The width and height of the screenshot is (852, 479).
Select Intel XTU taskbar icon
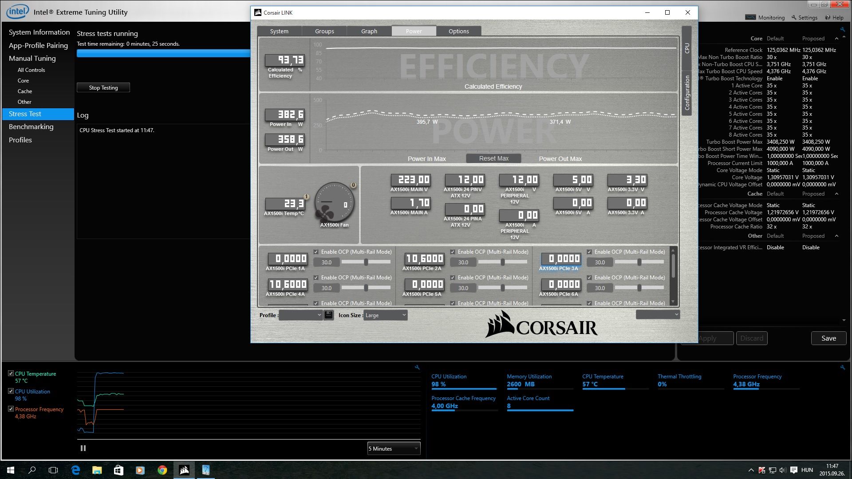pos(205,470)
